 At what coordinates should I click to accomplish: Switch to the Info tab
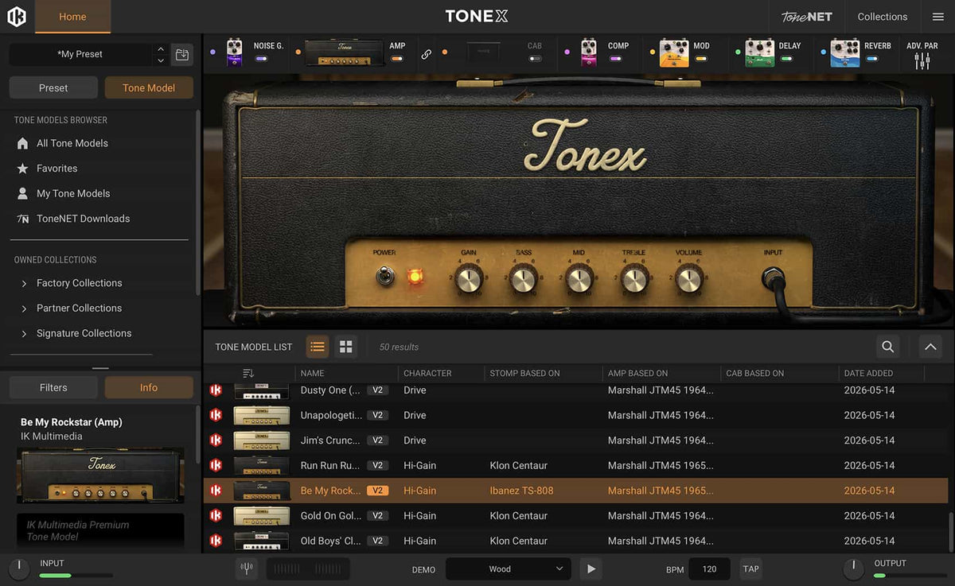click(x=149, y=387)
